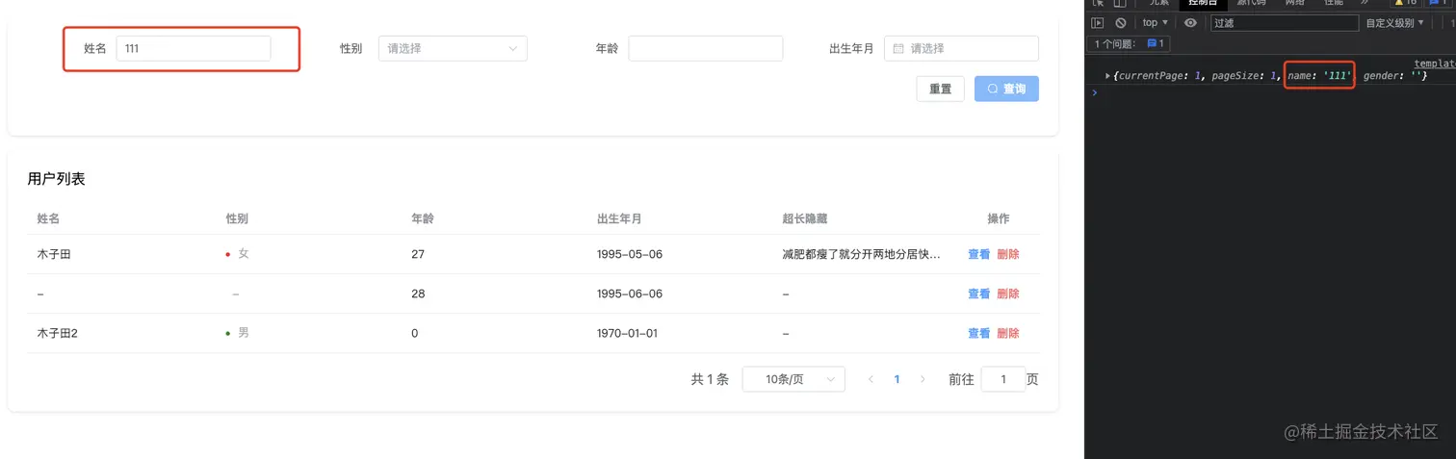Toggle the console sidebar panel icon

(1098, 23)
